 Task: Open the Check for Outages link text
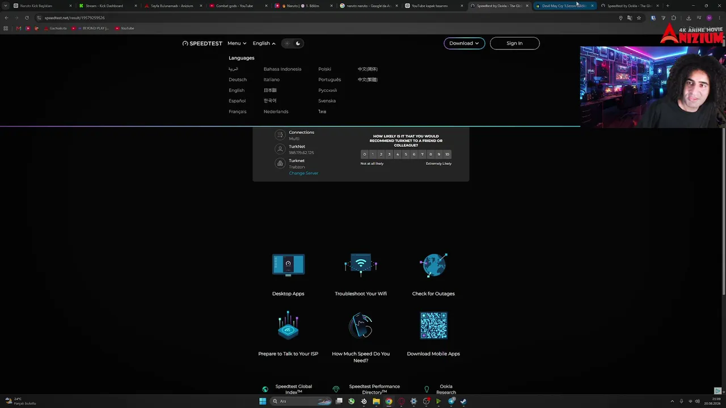433,294
